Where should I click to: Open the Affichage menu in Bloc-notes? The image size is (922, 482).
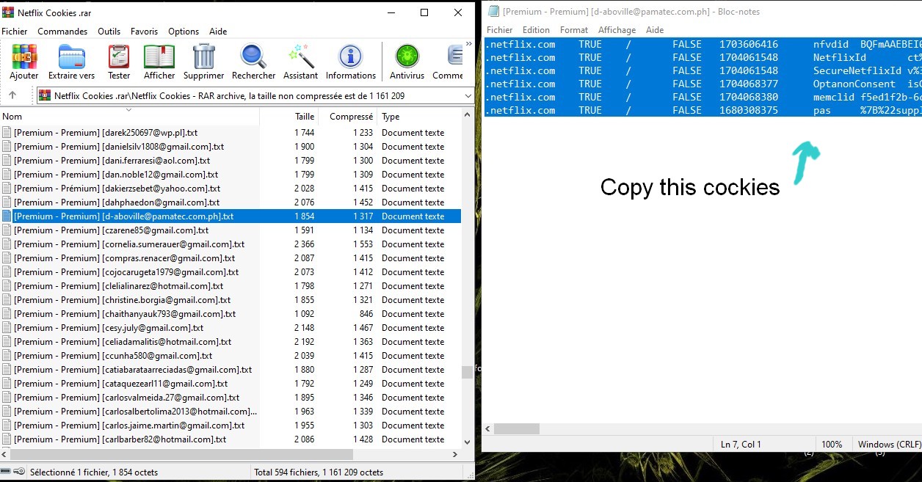coord(617,30)
